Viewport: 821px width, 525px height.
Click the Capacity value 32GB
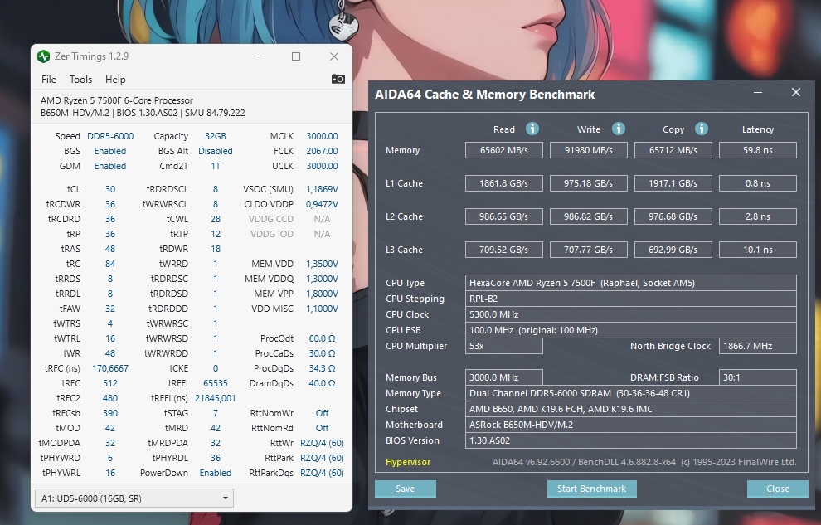click(x=215, y=136)
